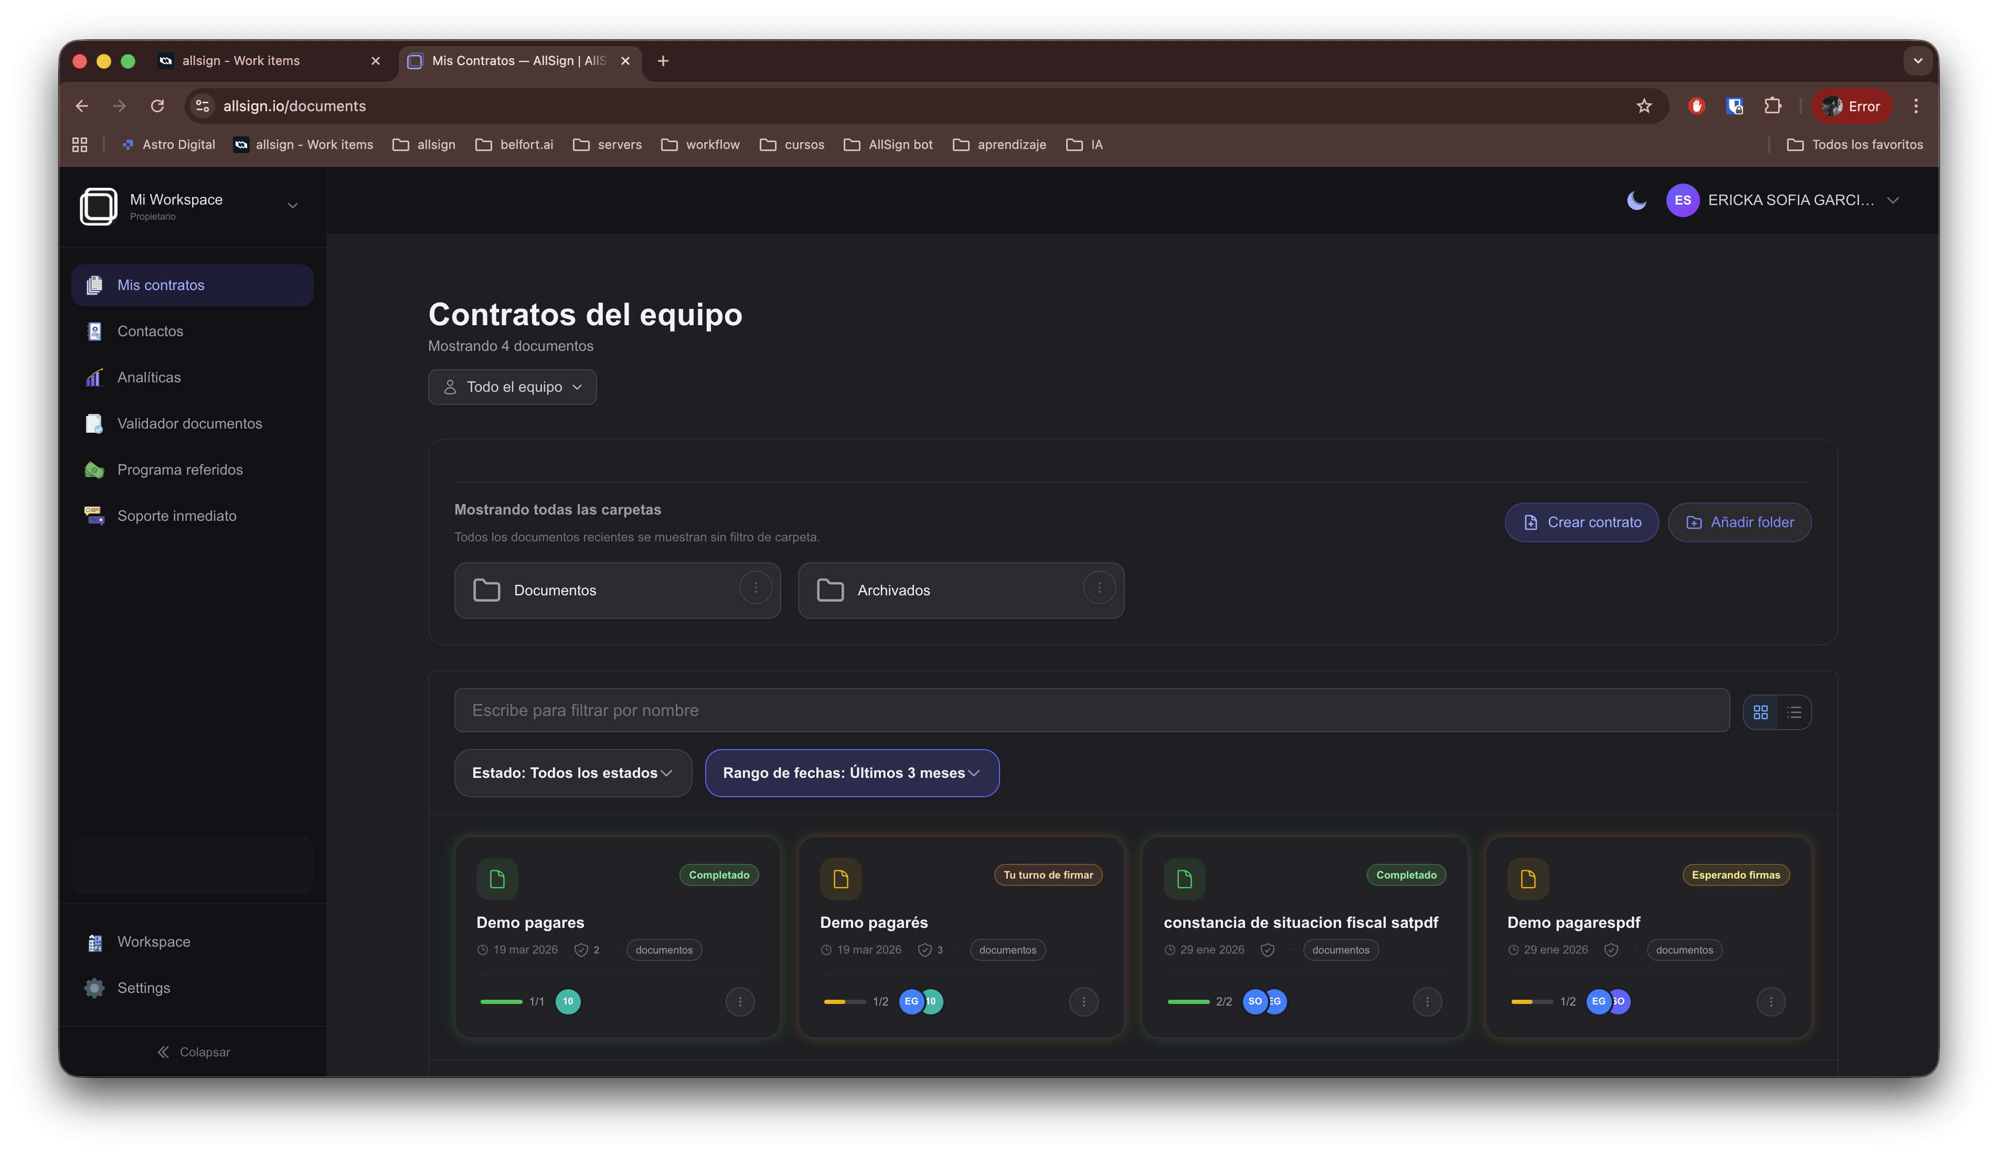Click the filter by name search field

1091,710
